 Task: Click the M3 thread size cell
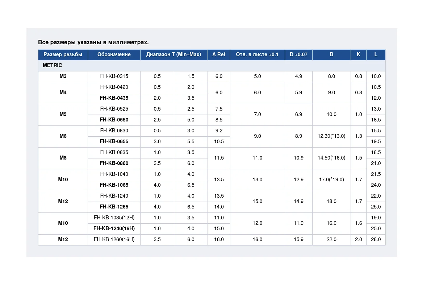click(63, 76)
